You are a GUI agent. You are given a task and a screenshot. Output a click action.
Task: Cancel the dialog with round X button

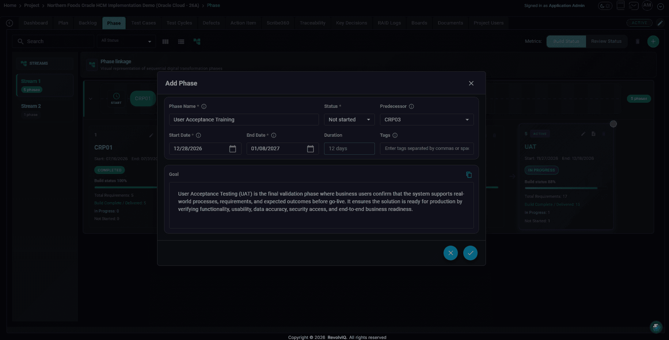click(x=451, y=253)
